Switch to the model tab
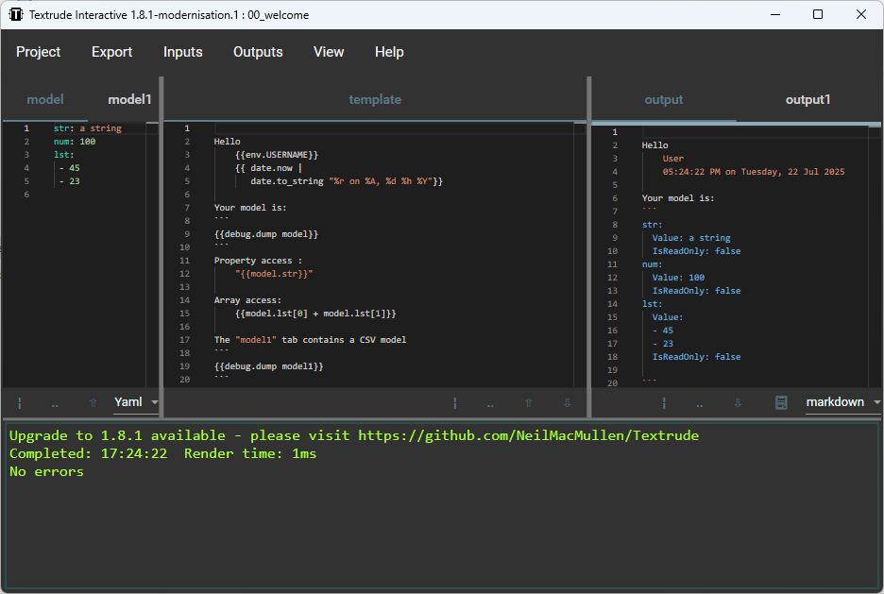884x594 pixels. [x=45, y=100]
